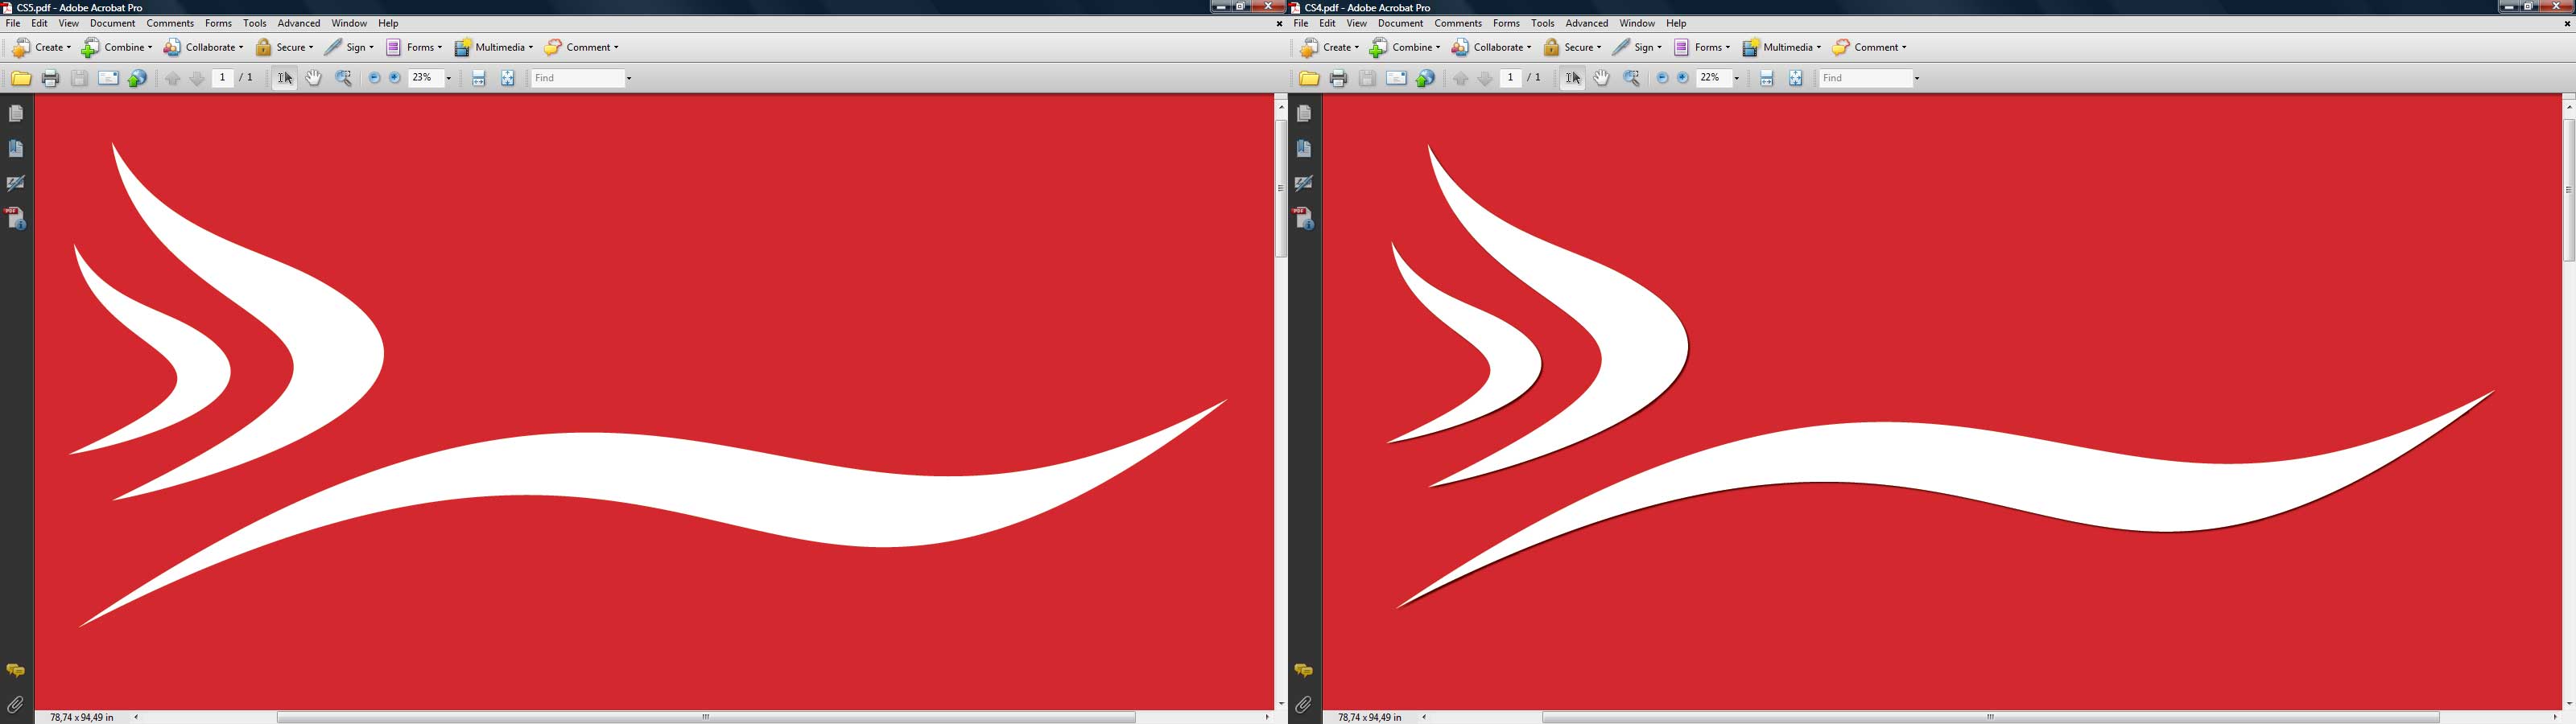Expand the Multimedia dropdown in CS4.pdf window
This screenshot has width=2576, height=724.
[1819, 47]
